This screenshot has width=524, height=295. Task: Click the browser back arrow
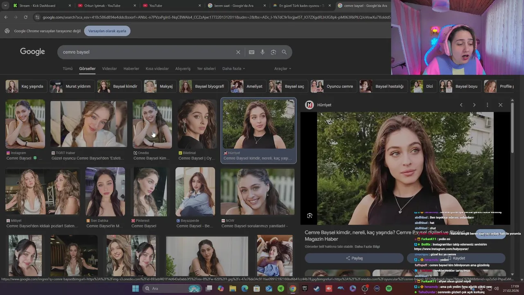[x=6, y=17]
